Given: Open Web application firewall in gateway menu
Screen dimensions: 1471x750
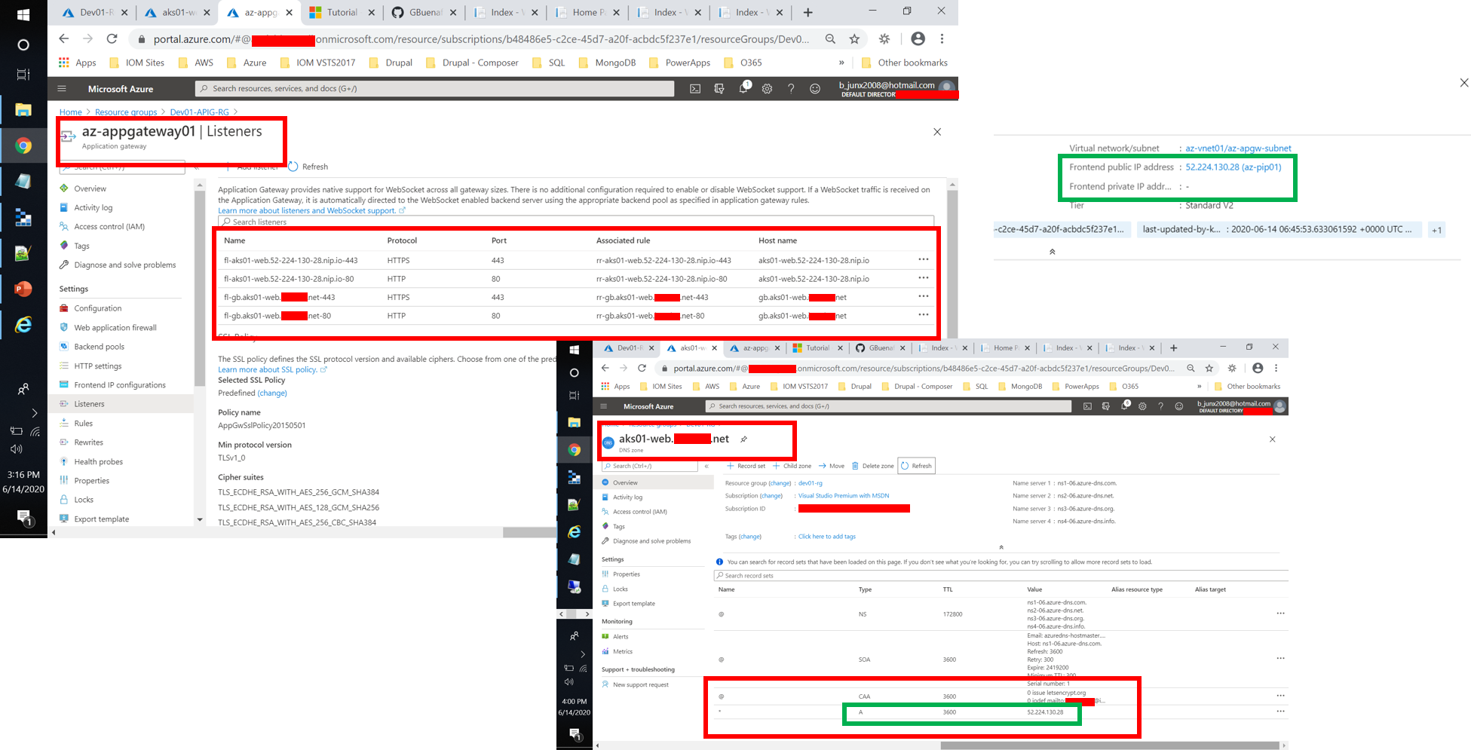Looking at the screenshot, I should click(115, 328).
